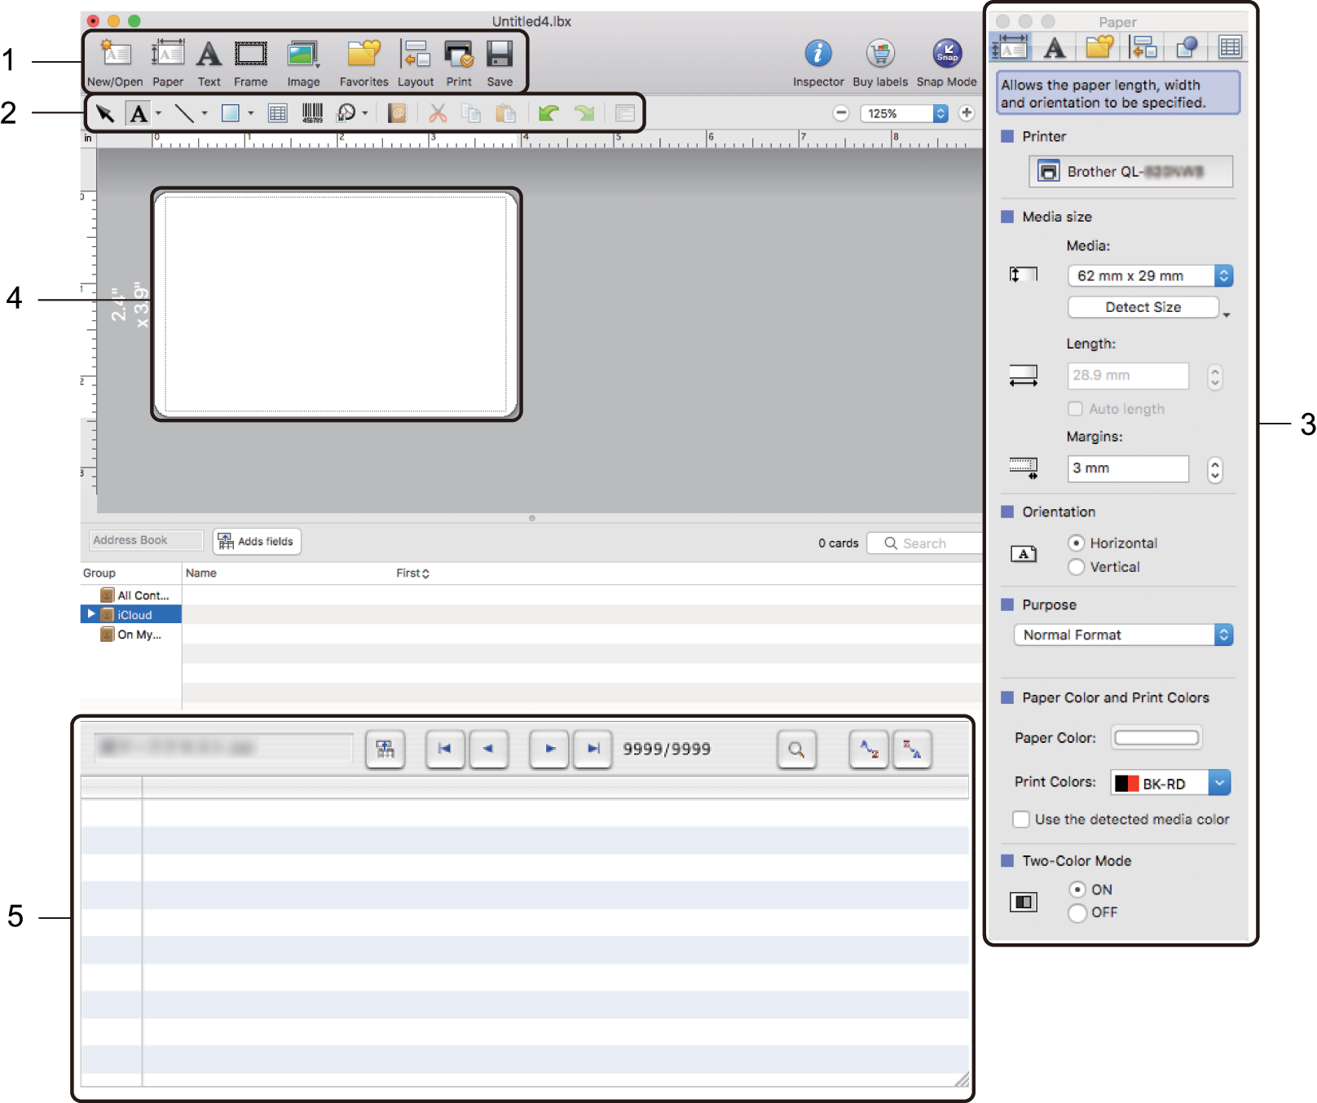Expand the iCloud group
Viewport: 1317px width, 1103px height.
point(90,614)
